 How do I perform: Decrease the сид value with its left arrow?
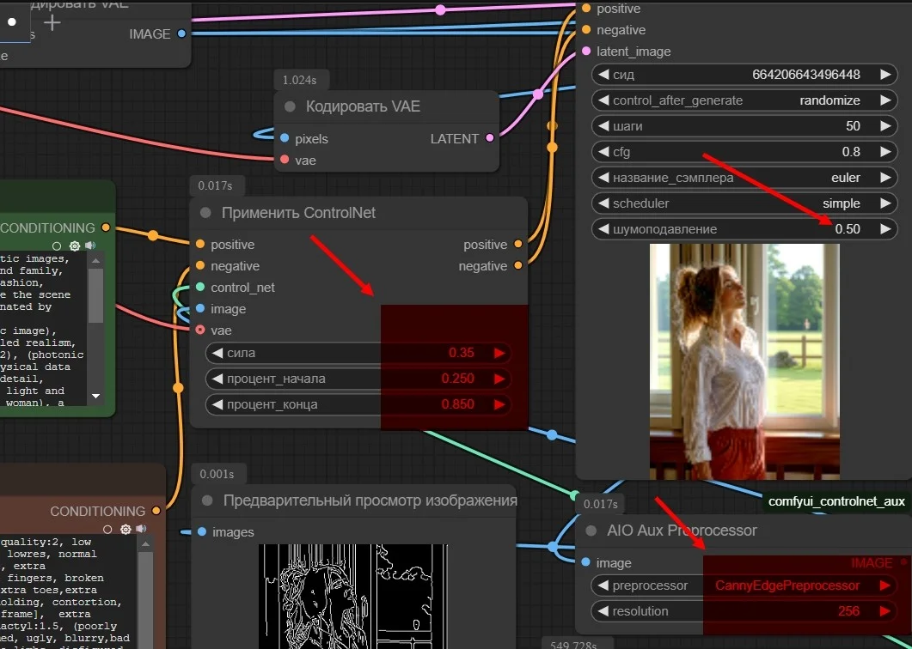[x=603, y=75]
